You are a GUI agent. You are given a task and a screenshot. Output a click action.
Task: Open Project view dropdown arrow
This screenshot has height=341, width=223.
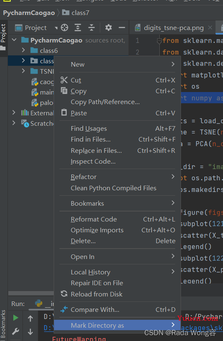(56, 28)
